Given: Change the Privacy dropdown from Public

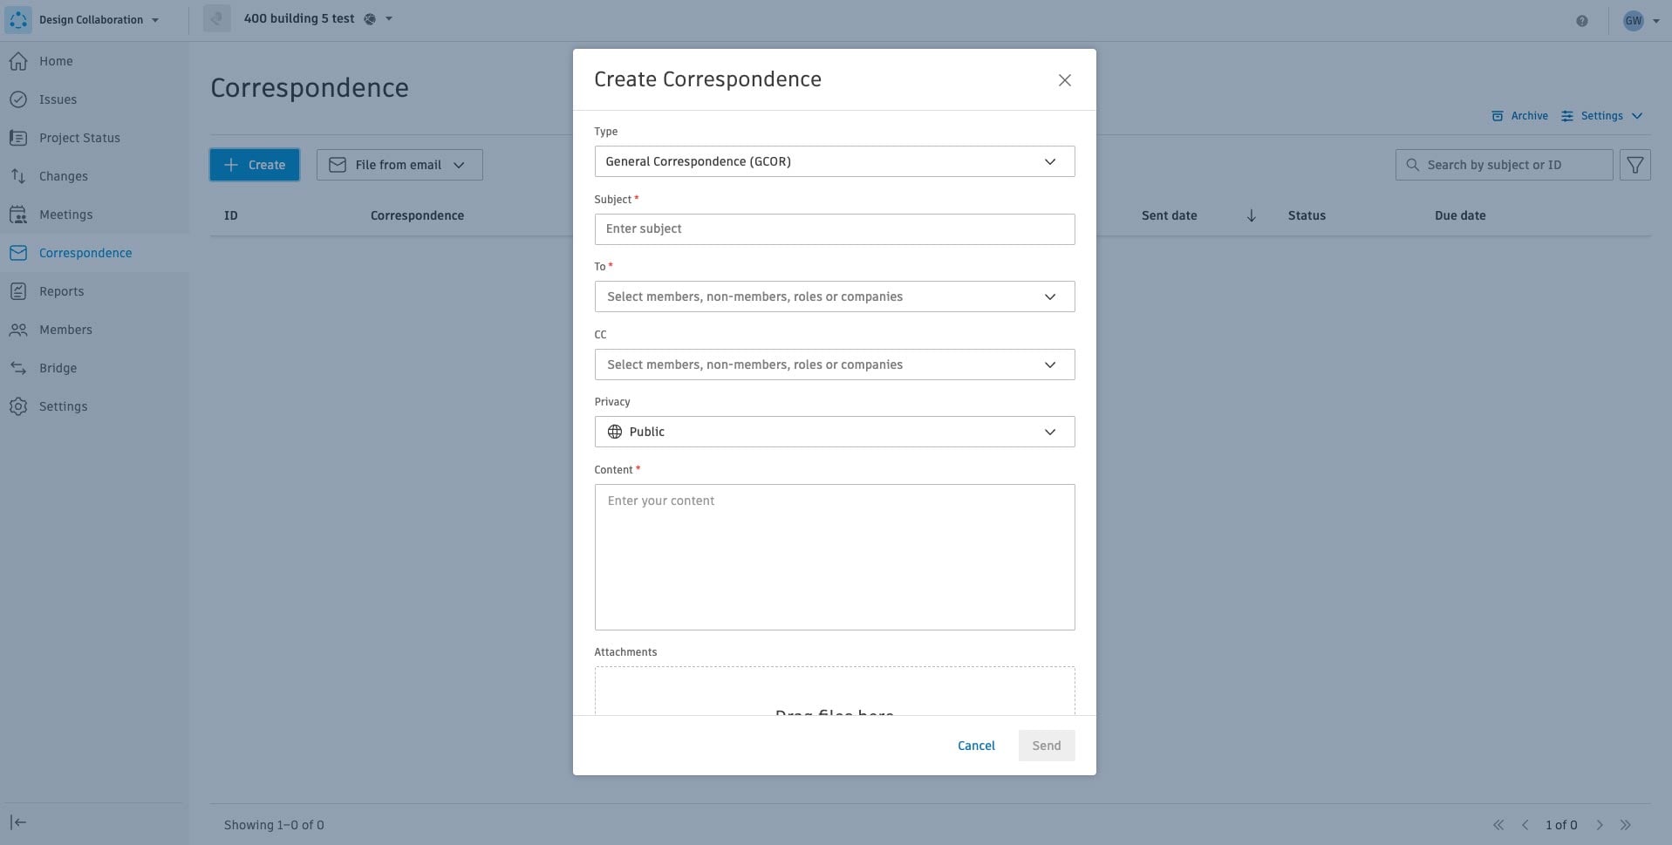Looking at the screenshot, I should (834, 432).
